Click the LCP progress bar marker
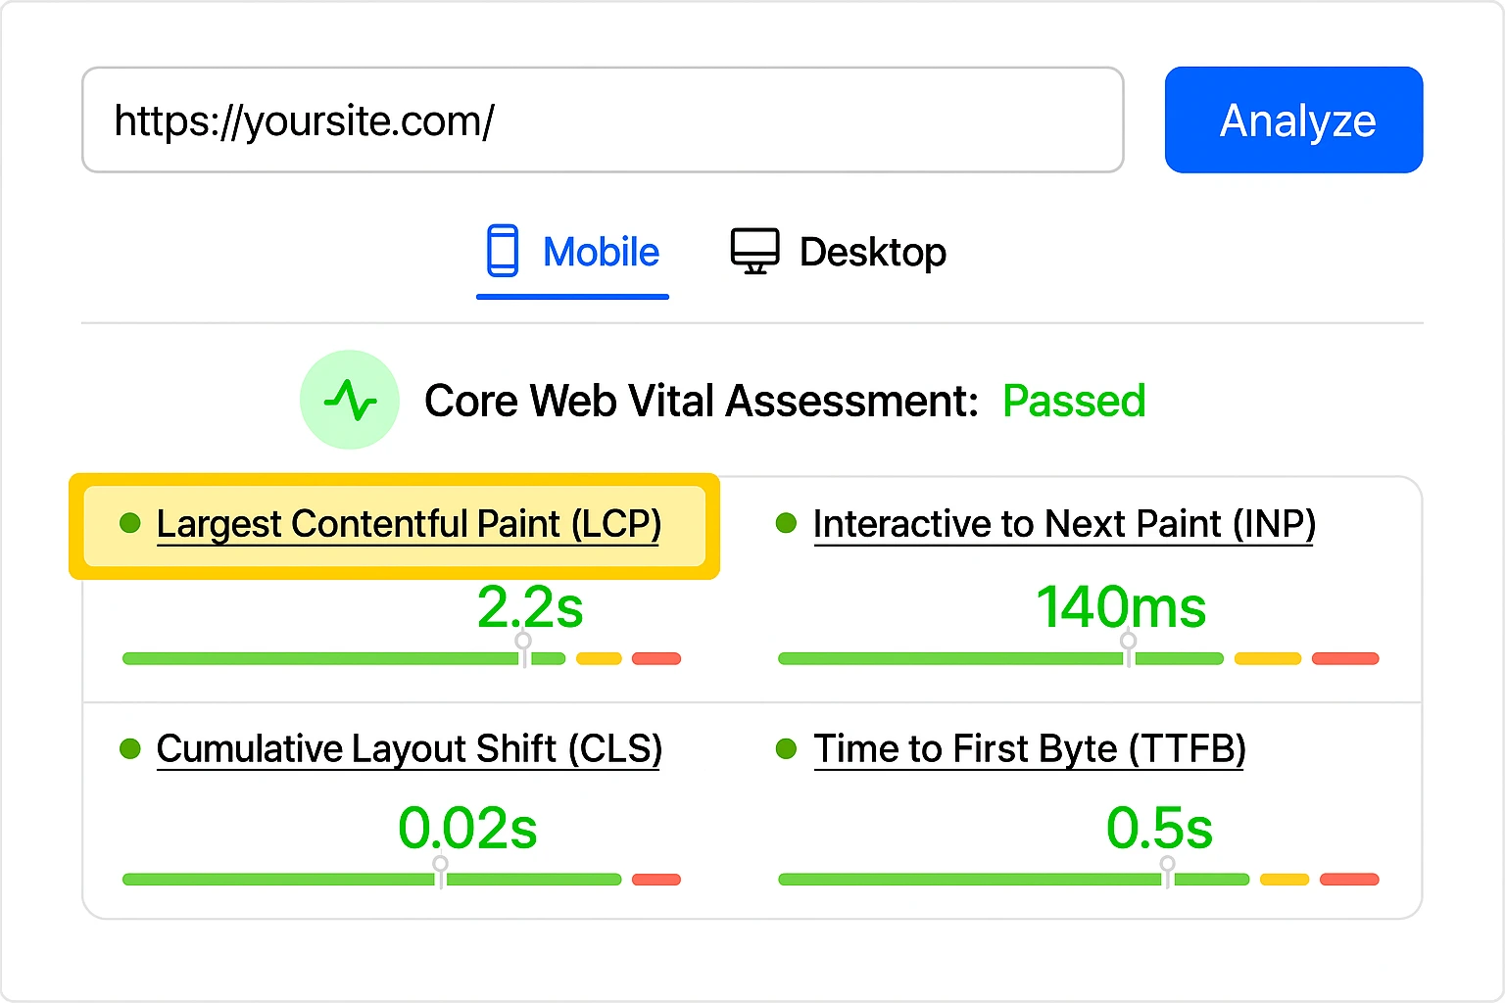This screenshot has width=1505, height=1003. pos(524,648)
